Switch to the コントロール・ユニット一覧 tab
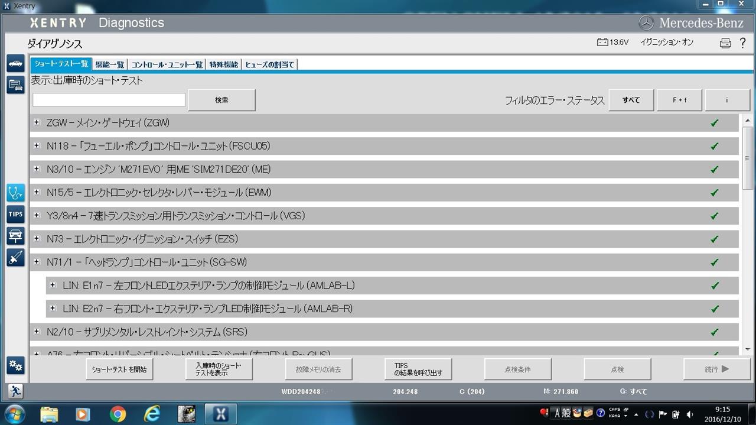 [167, 64]
